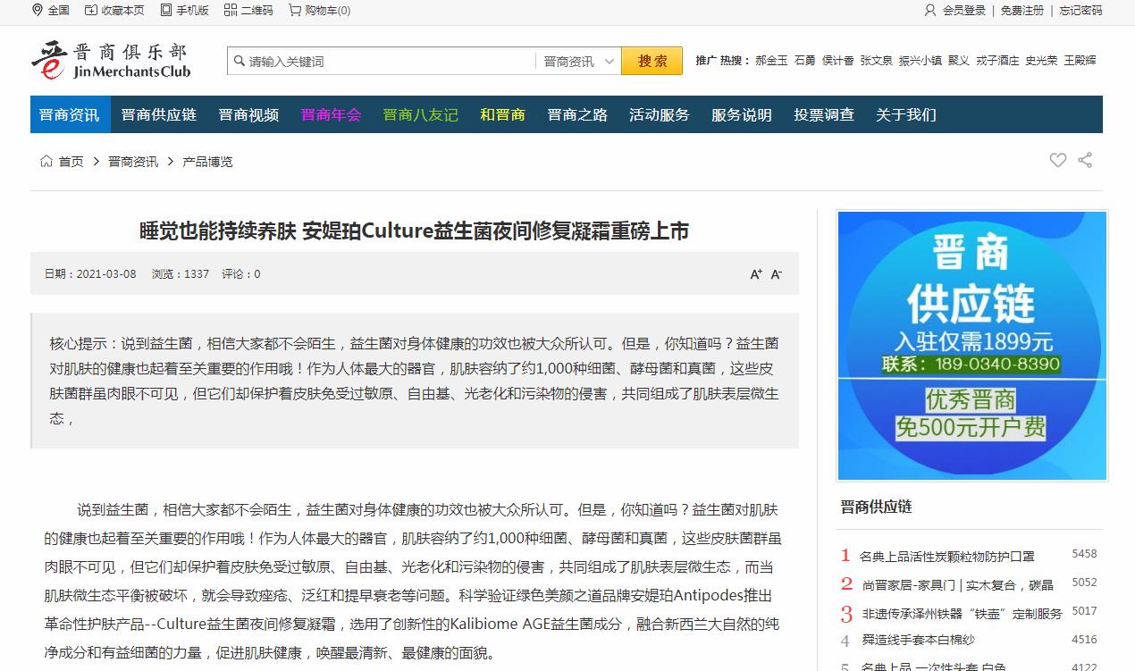The image size is (1135, 671).
Task: Click the home icon in breadcrumb
Action: (x=46, y=161)
